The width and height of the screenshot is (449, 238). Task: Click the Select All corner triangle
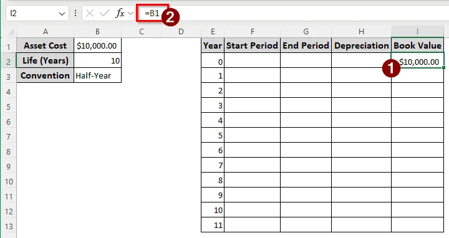[11, 32]
